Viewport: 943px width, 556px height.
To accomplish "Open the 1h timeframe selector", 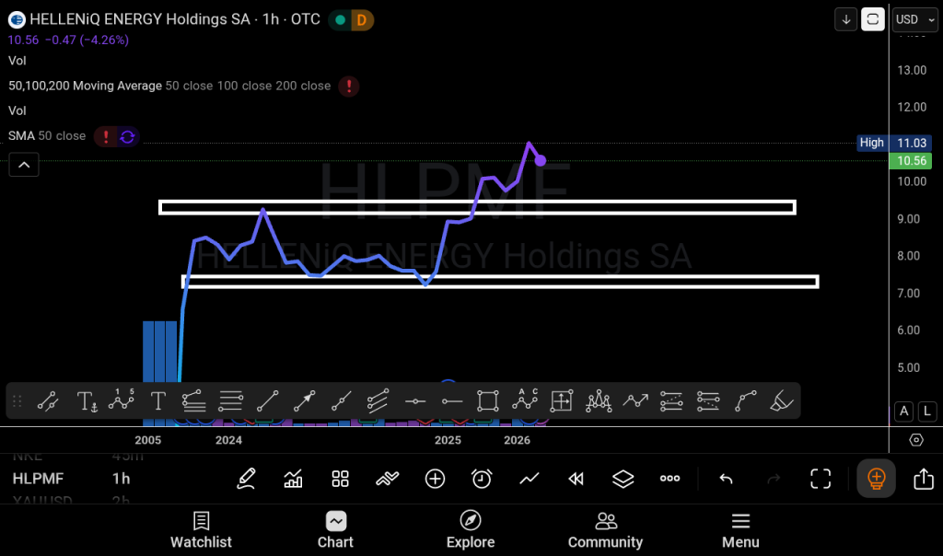I will pos(121,479).
